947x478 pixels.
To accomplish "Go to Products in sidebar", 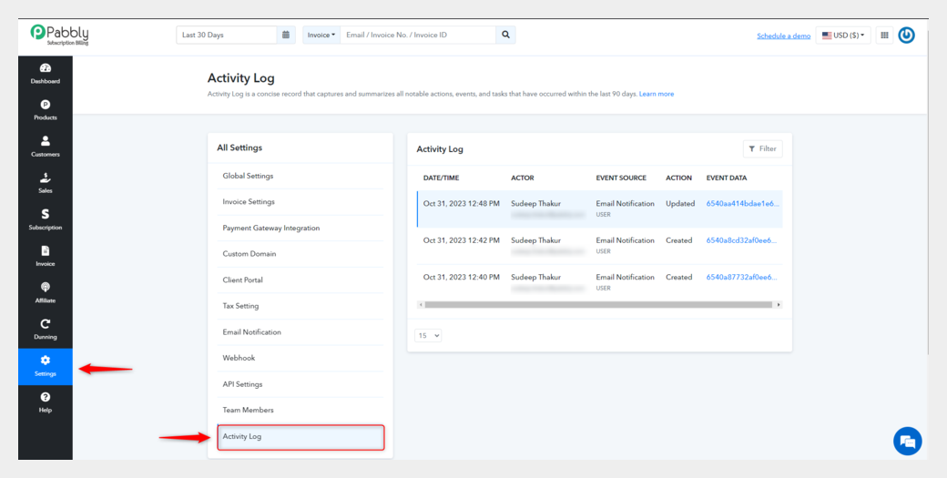I will coord(46,110).
